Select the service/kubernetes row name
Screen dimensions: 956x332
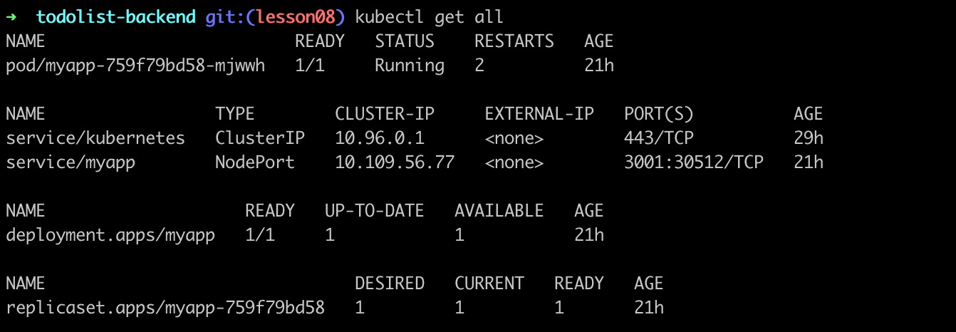click(95, 138)
